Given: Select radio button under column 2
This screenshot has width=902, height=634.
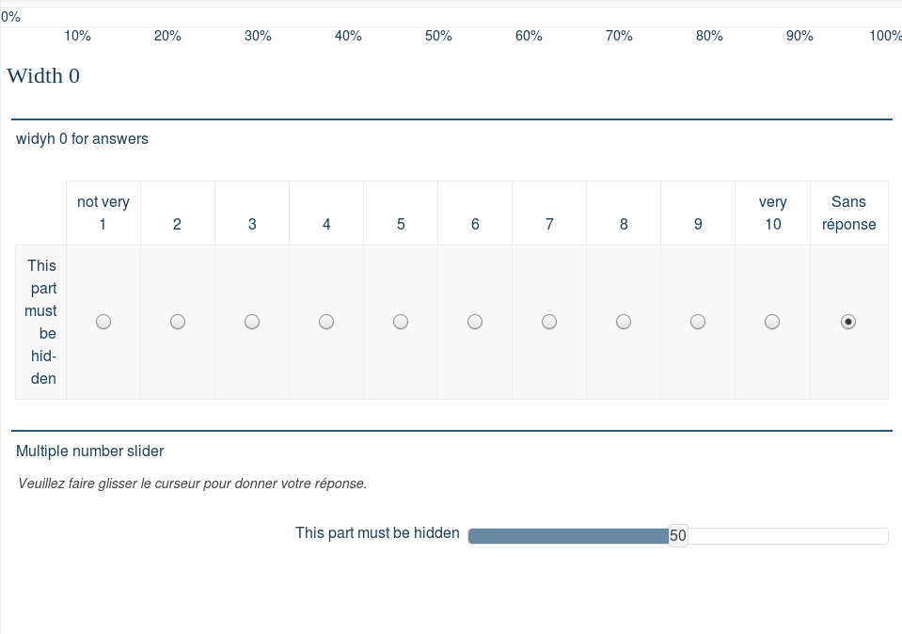Looking at the screenshot, I should [178, 322].
